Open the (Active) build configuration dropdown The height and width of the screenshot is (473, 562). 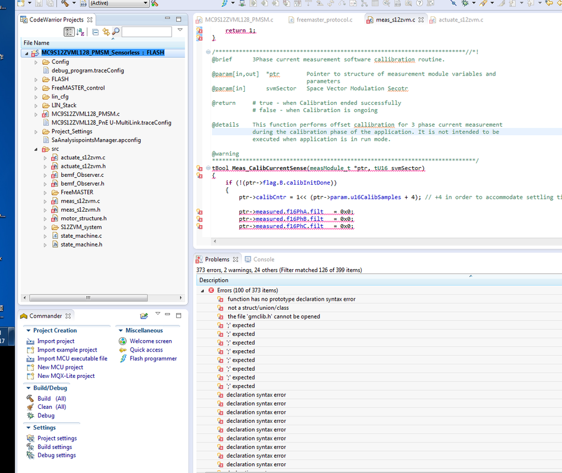pyautogui.click(x=145, y=3)
